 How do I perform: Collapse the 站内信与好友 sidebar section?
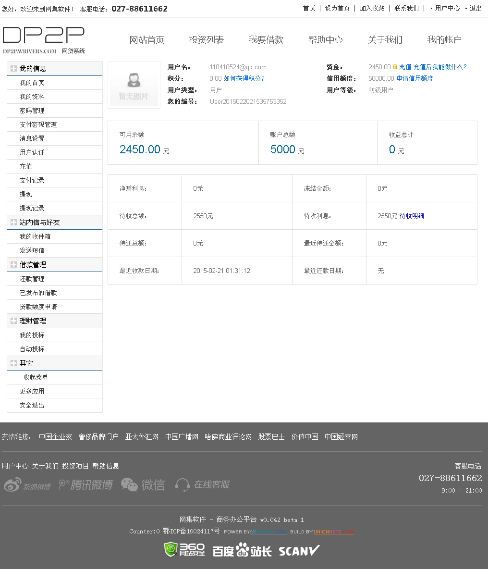pyautogui.click(x=13, y=223)
